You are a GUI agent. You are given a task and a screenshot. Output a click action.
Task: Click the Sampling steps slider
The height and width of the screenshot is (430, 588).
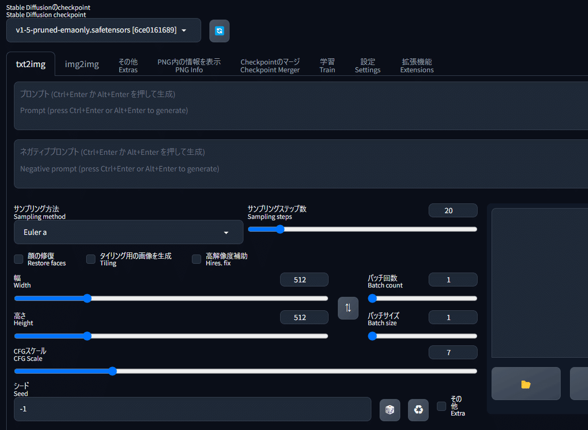coord(362,229)
